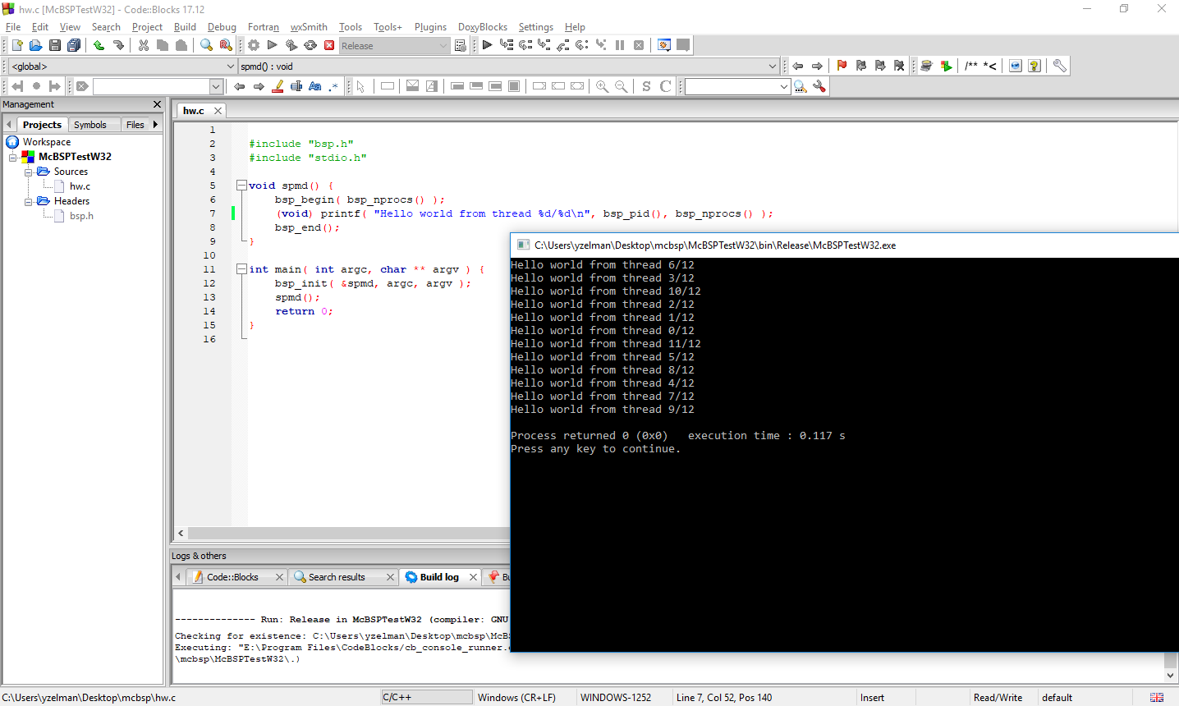
Task: Select the Code::Blocks log tab
Action: [x=232, y=577]
